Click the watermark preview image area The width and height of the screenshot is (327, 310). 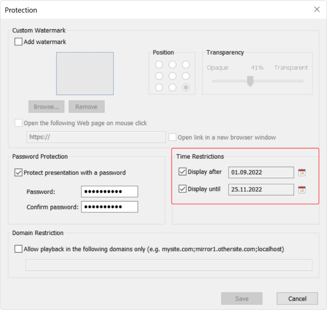point(85,74)
